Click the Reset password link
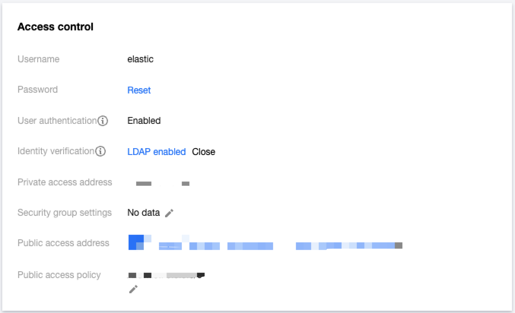Screen dimensions: 515x313 (139, 90)
